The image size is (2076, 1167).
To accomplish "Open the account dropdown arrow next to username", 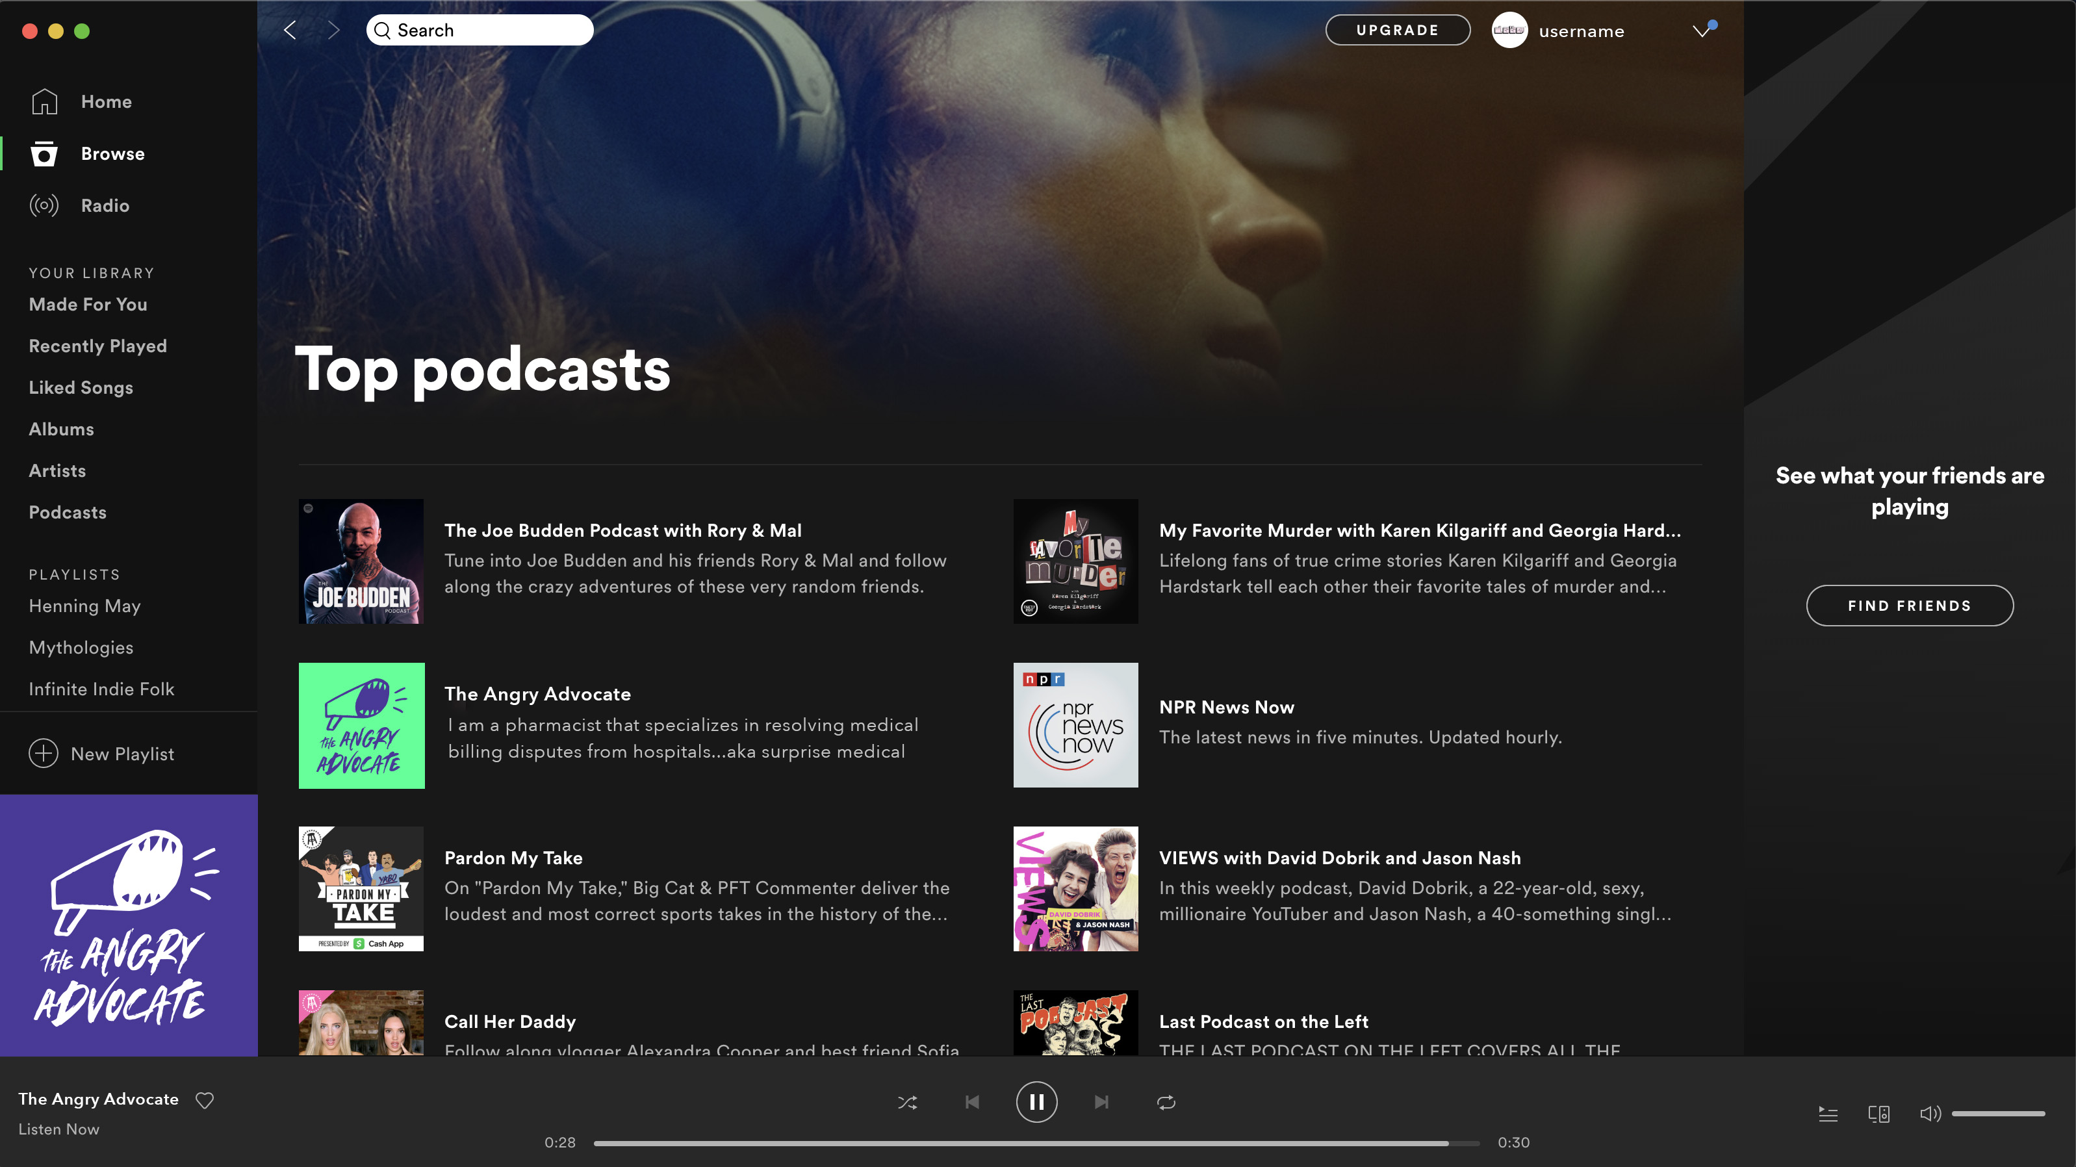I will 1703,31.
